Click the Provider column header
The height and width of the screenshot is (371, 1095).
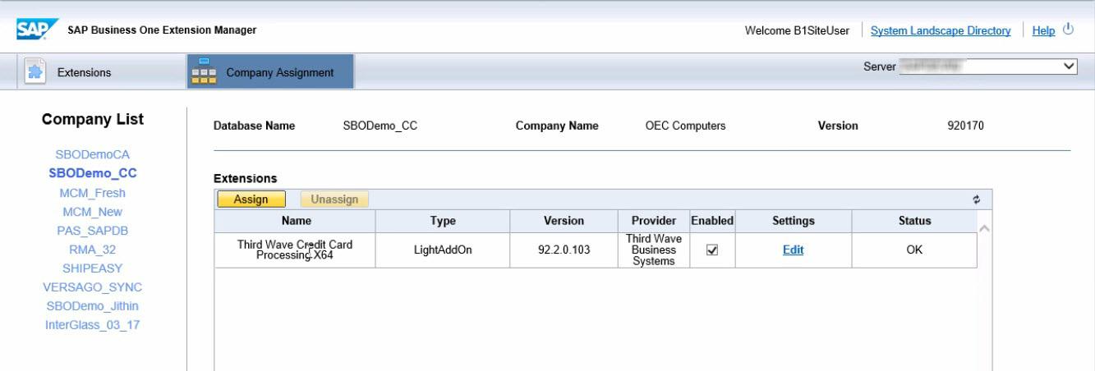pyautogui.click(x=653, y=221)
